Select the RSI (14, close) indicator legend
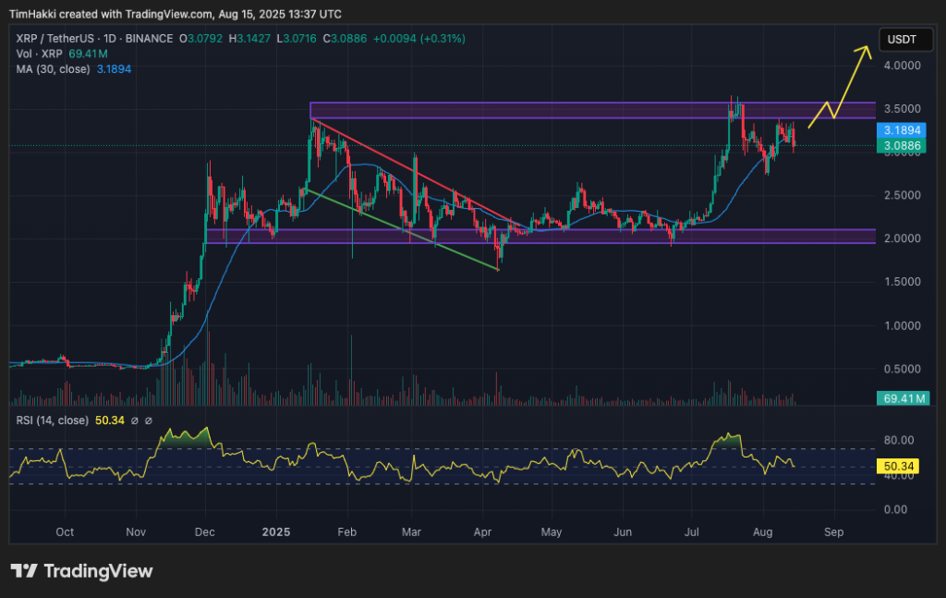The image size is (946, 598). coord(52,421)
